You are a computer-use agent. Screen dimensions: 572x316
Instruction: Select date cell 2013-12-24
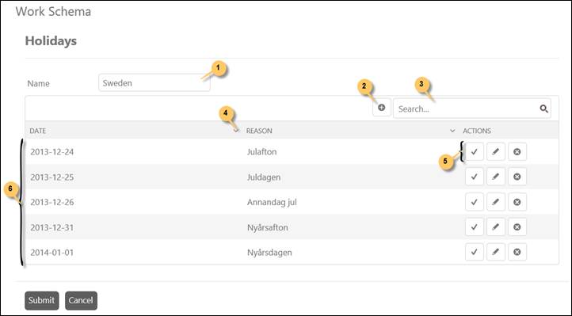pyautogui.click(x=51, y=151)
